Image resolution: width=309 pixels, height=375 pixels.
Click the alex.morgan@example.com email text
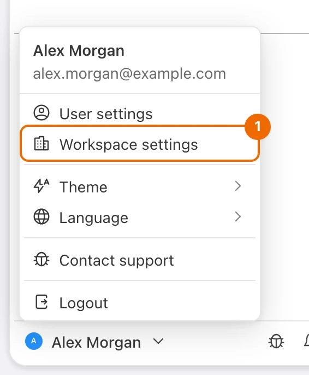pos(129,74)
